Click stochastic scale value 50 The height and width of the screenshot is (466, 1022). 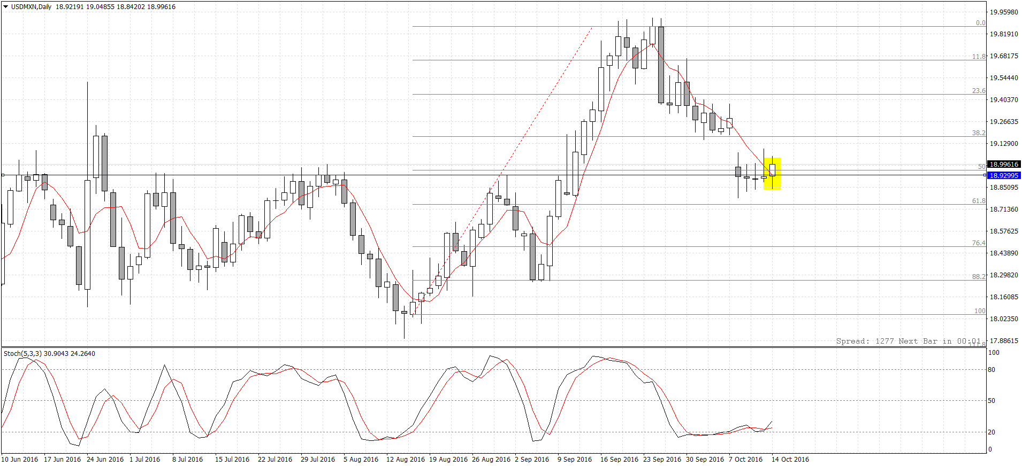[992, 400]
